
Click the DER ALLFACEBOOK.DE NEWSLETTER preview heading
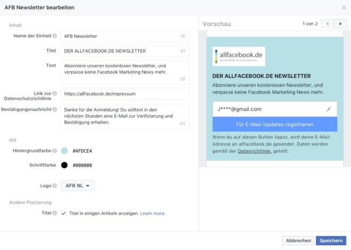(262, 76)
